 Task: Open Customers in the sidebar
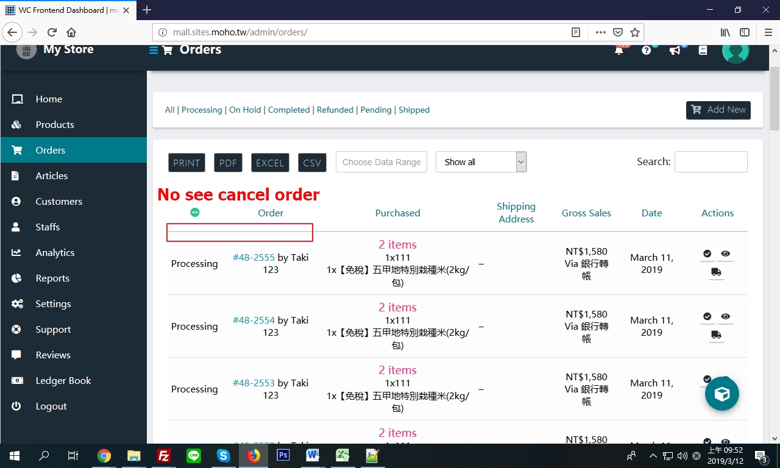pyautogui.click(x=74, y=202)
